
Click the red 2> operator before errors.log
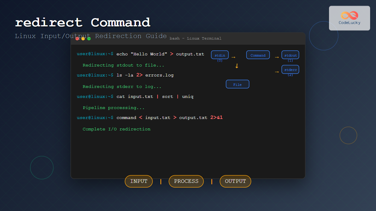click(139, 75)
